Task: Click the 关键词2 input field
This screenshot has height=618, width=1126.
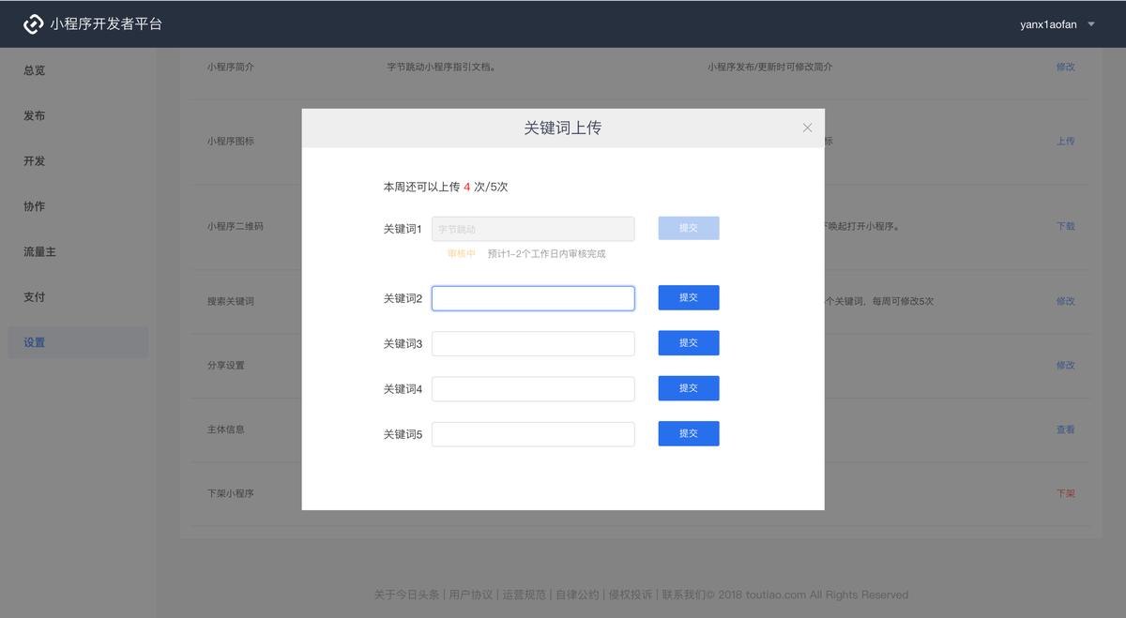Action: click(533, 297)
